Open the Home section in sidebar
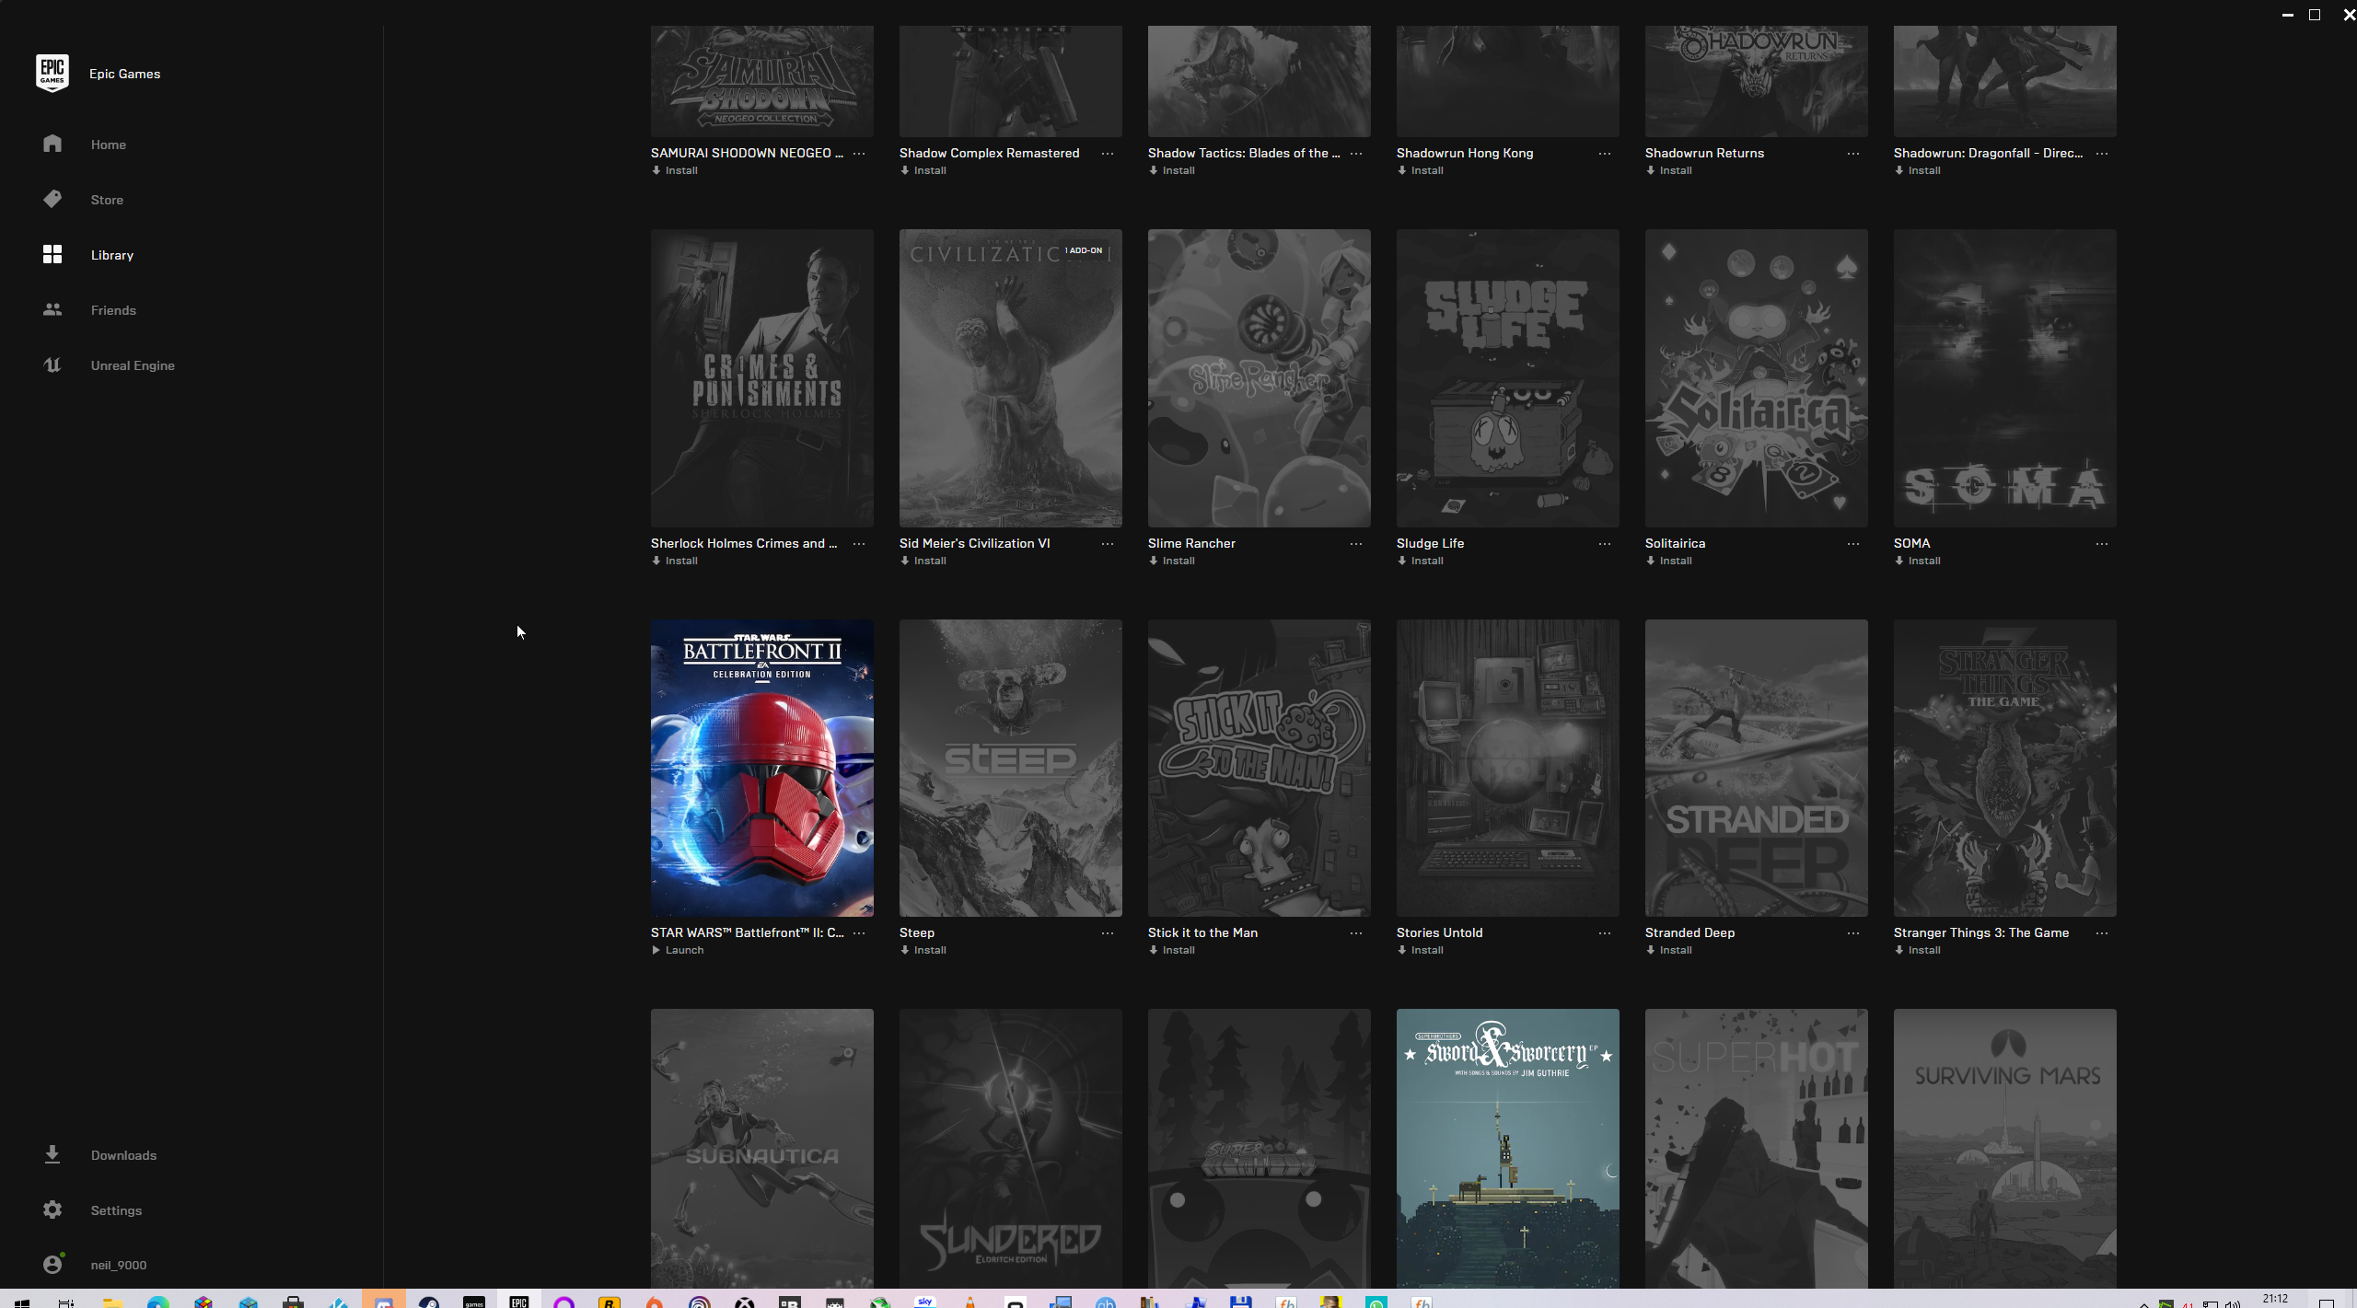This screenshot has height=1308, width=2357. pyautogui.click(x=108, y=145)
